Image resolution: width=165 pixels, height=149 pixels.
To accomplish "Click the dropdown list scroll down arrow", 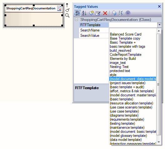I will [x=159, y=142].
